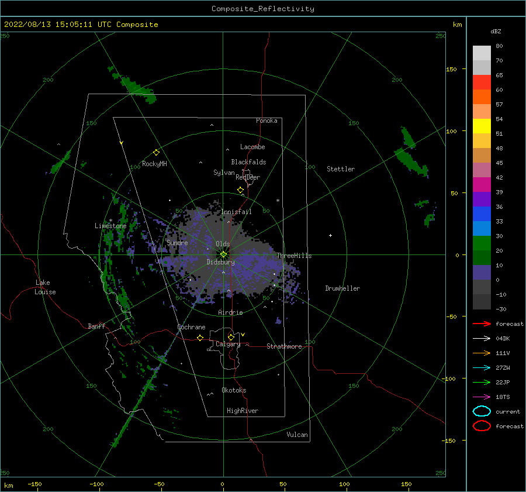
Task: Select the green 30 dBZ color band
Action: coord(482,243)
